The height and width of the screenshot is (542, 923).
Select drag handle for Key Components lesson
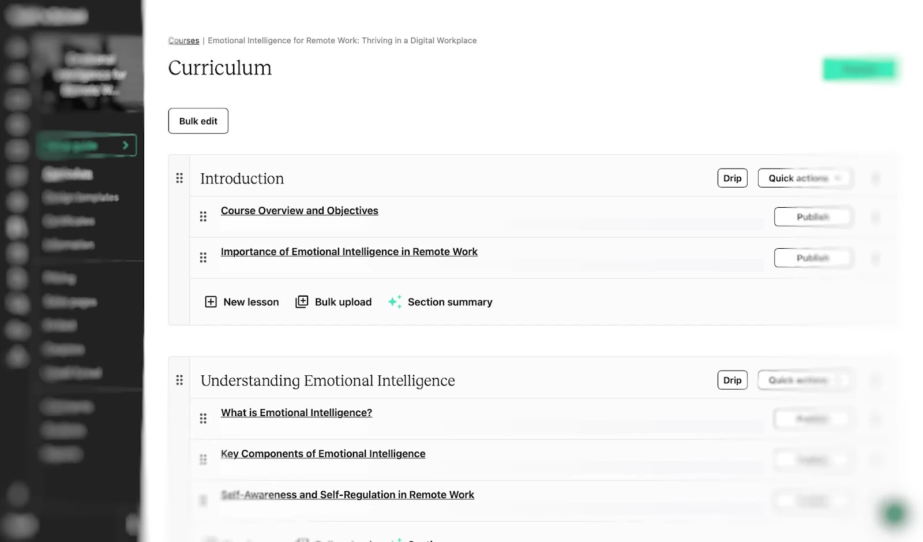[203, 459]
